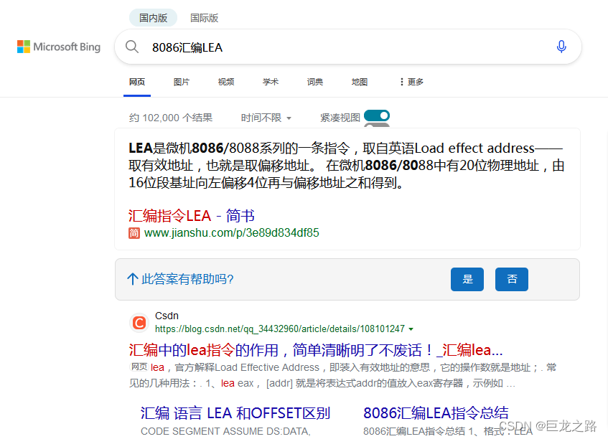Select the 国际版 option
Viewport: 608px width, 439px height.
[x=204, y=17]
